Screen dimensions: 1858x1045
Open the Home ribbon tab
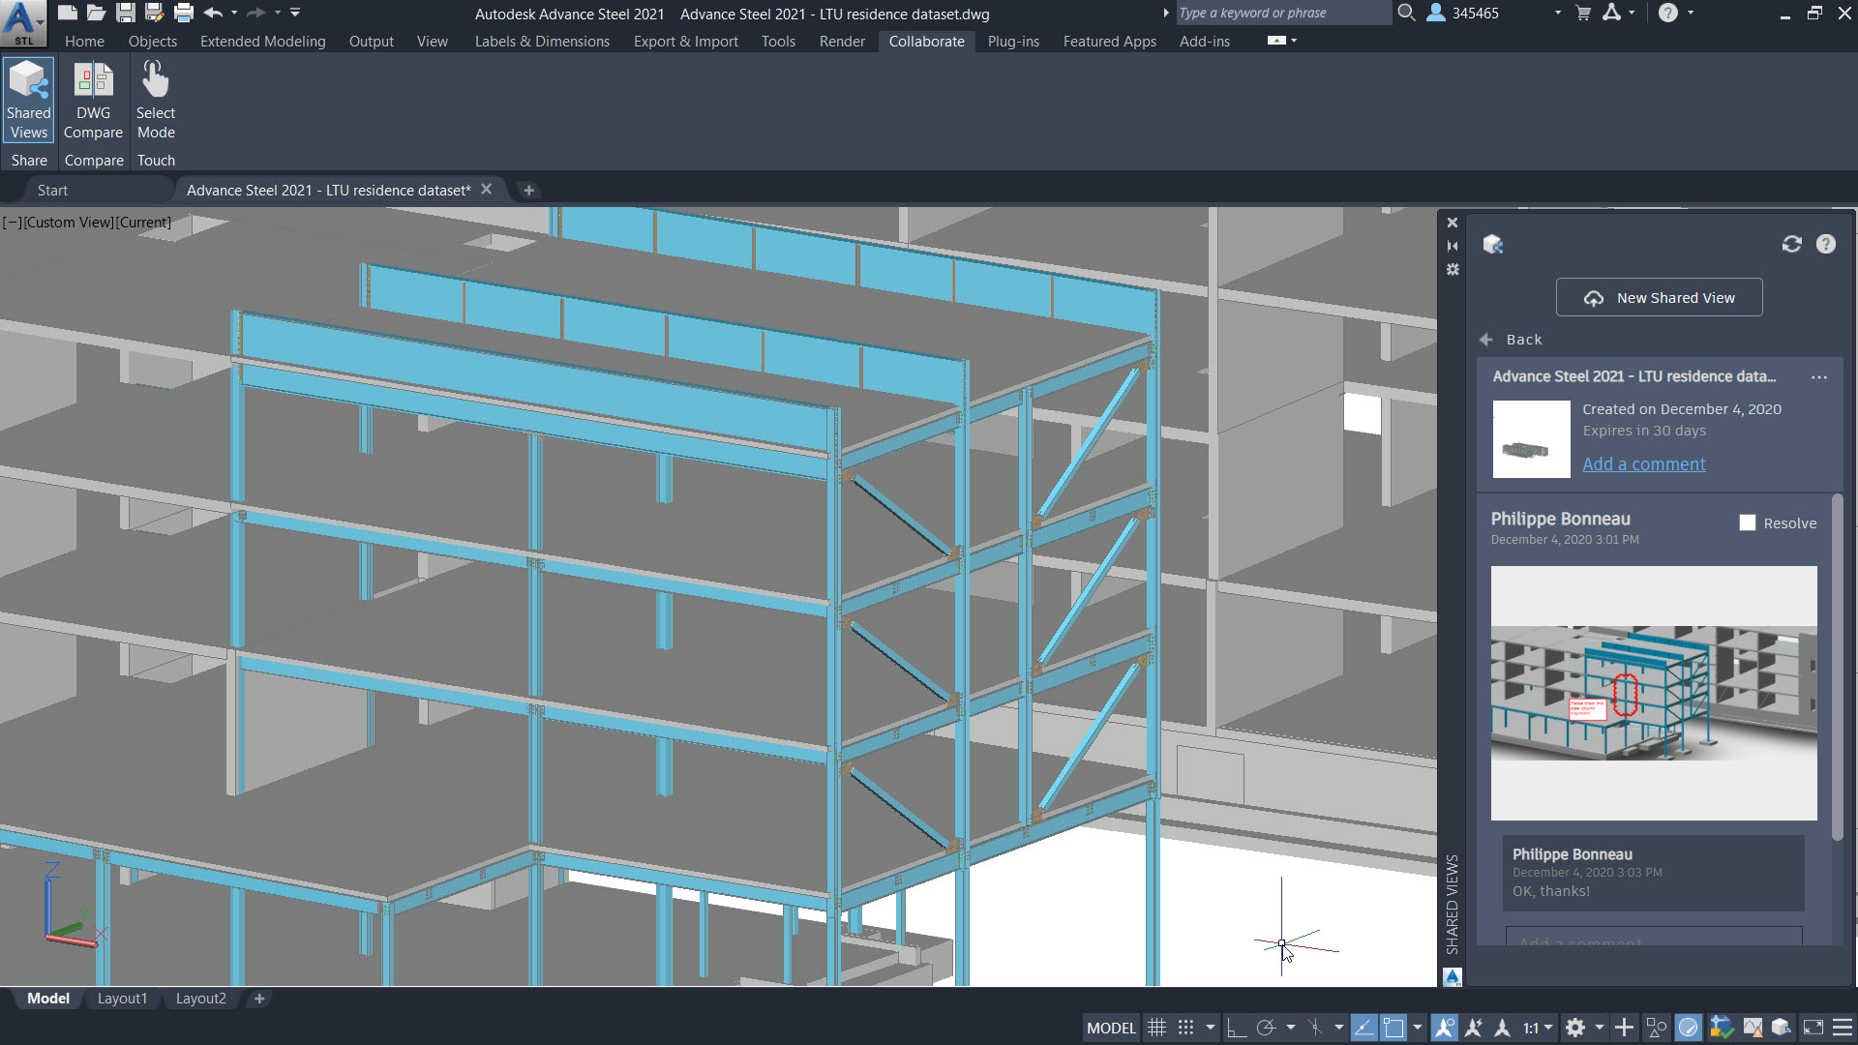pos(84,42)
